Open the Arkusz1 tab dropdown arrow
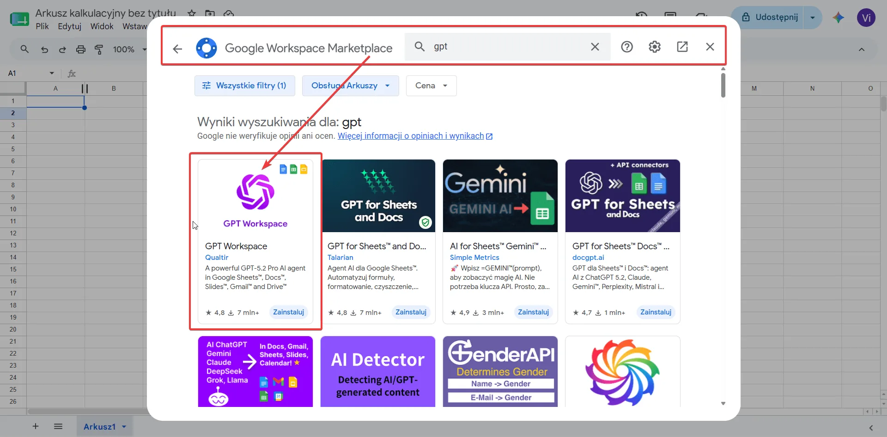 [x=124, y=427]
